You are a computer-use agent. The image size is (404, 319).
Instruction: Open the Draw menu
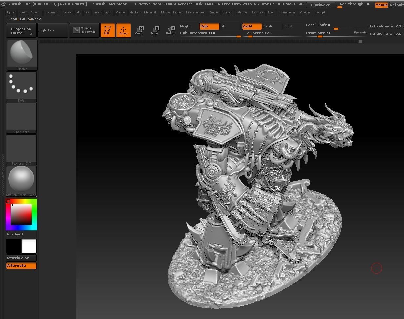coord(68,12)
